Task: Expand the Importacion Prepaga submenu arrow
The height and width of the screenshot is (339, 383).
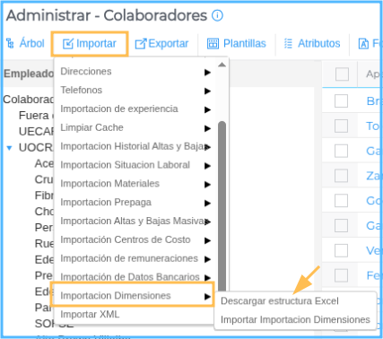Action: click(x=207, y=204)
